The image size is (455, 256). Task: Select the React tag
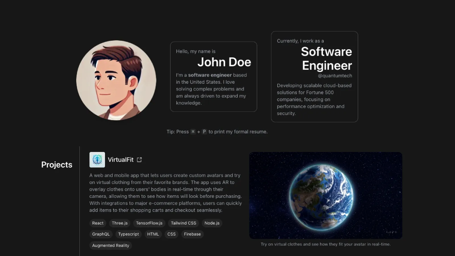pyautogui.click(x=98, y=223)
